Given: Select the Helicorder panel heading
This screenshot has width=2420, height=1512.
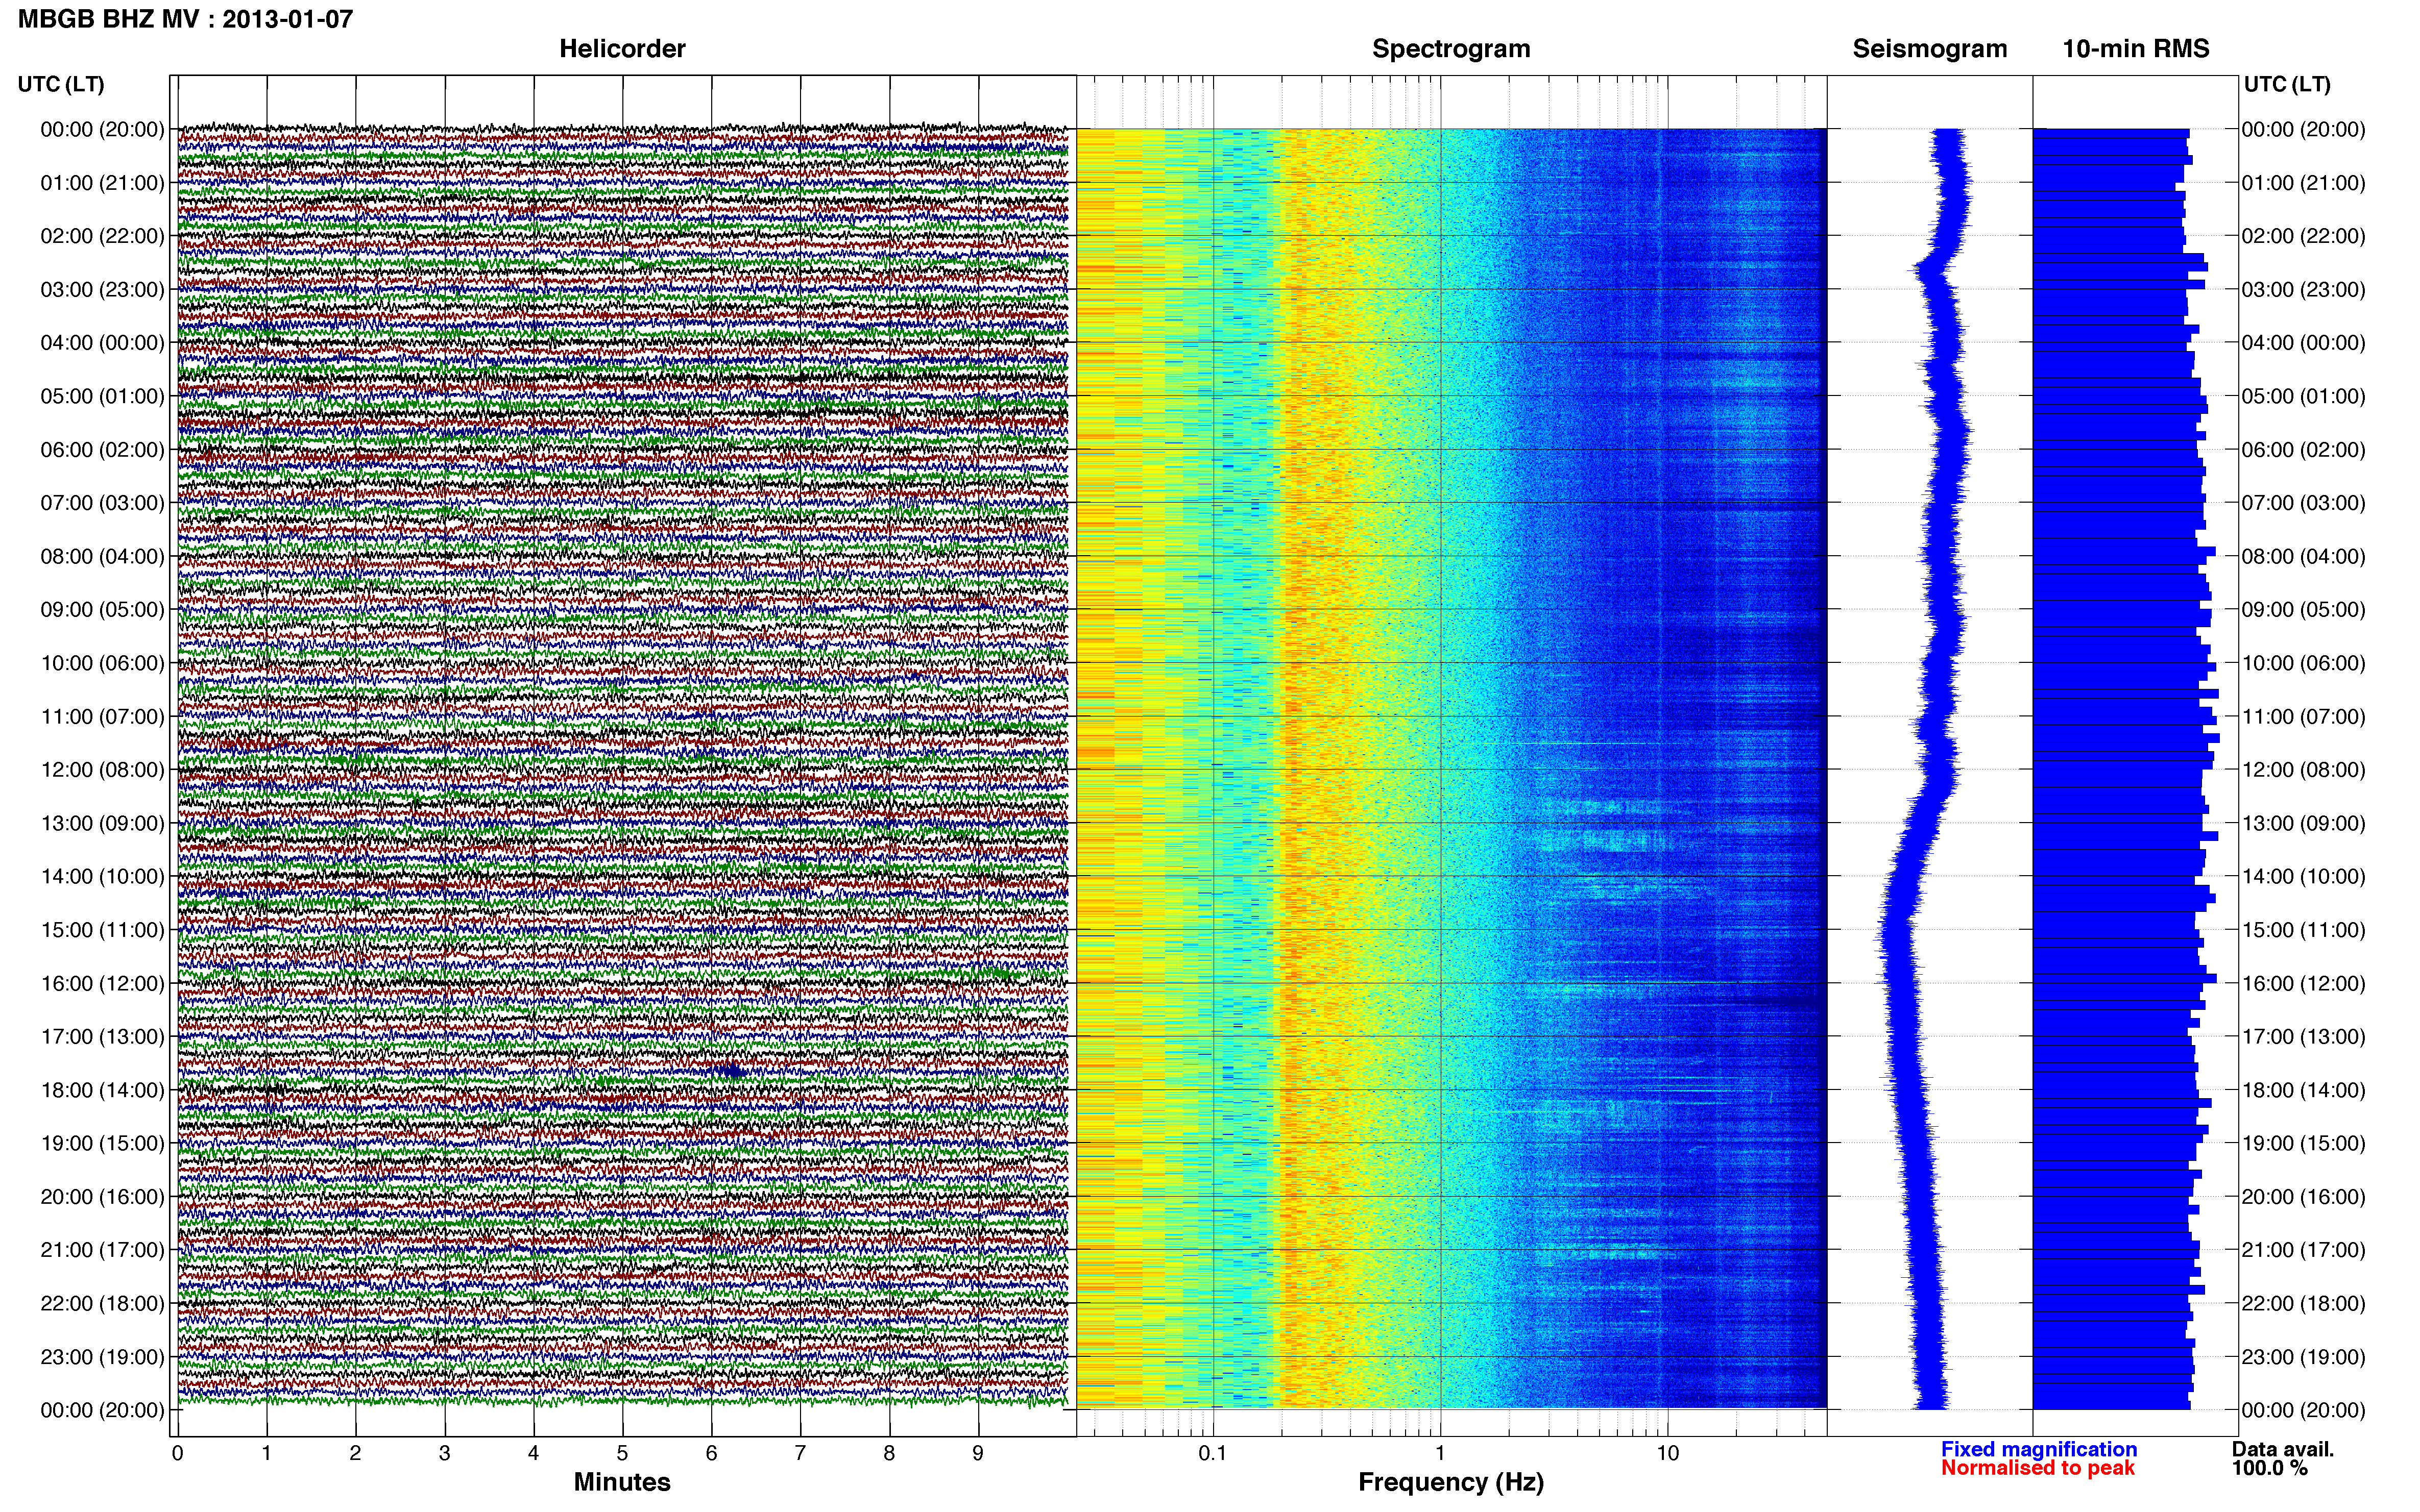Looking at the screenshot, I should (x=622, y=49).
